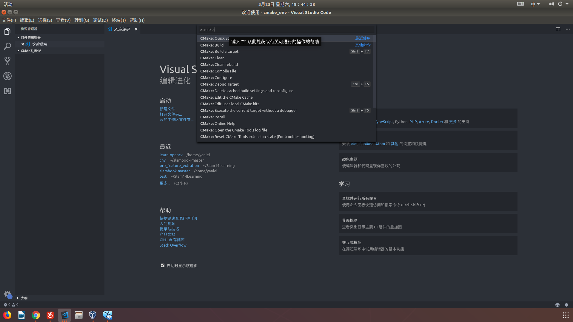Image resolution: width=573 pixels, height=322 pixels.
Task: Run the CMake: Configure command
Action: coord(285,78)
